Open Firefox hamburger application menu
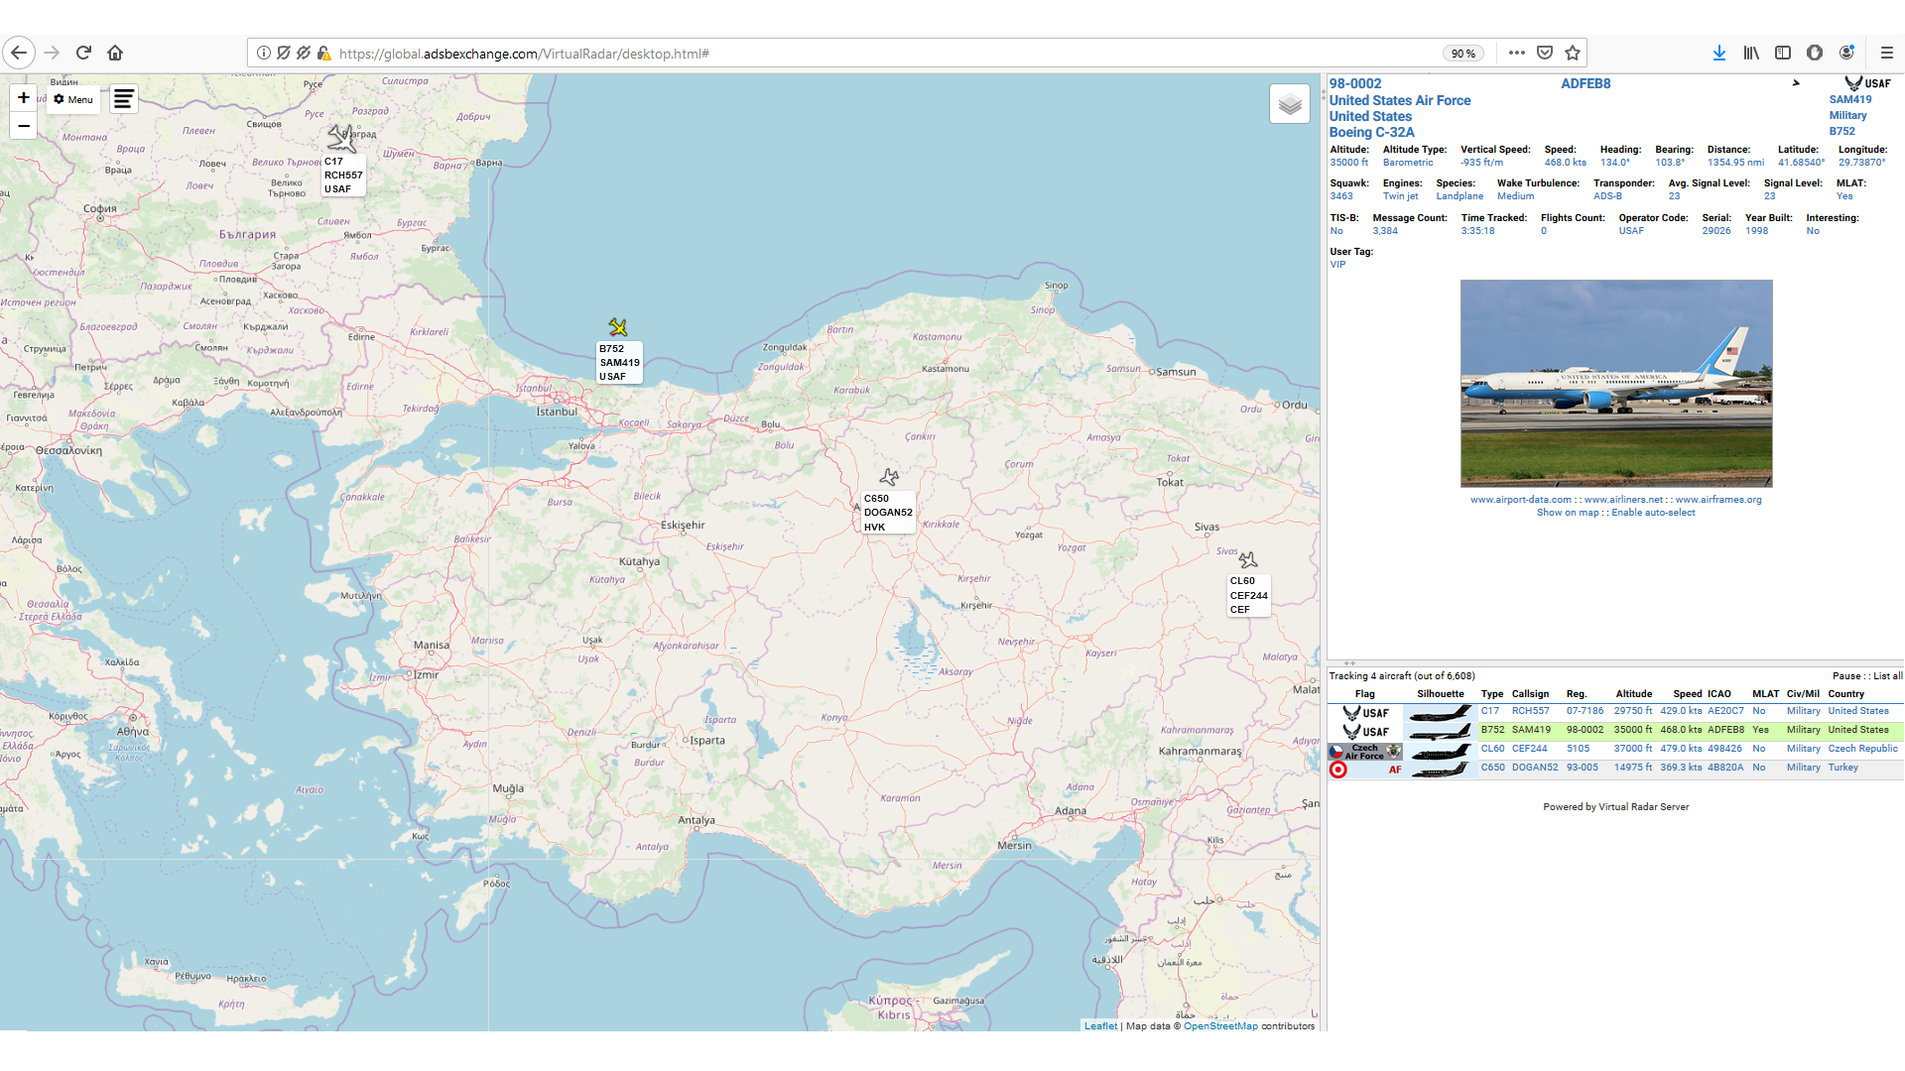 coord(1886,54)
